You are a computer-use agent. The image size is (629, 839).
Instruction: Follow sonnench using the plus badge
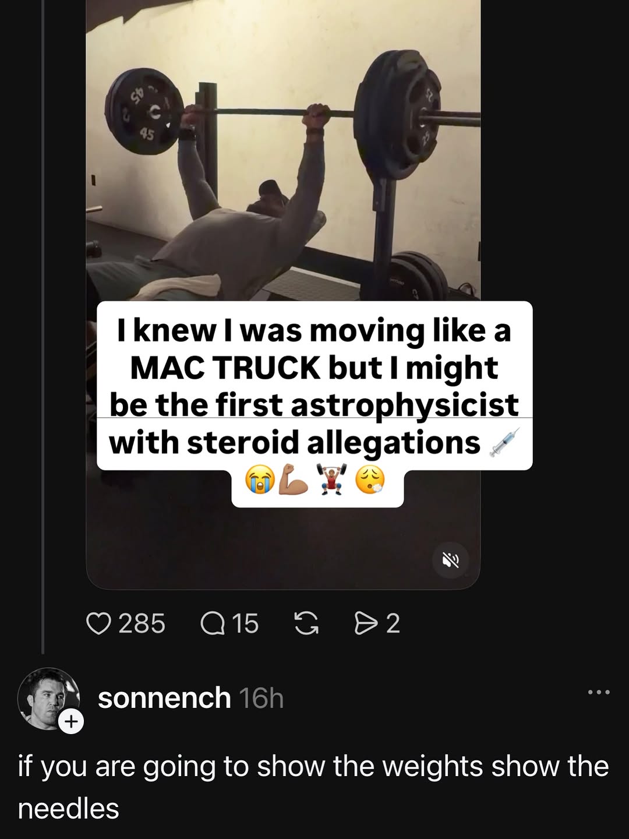pyautogui.click(x=71, y=721)
